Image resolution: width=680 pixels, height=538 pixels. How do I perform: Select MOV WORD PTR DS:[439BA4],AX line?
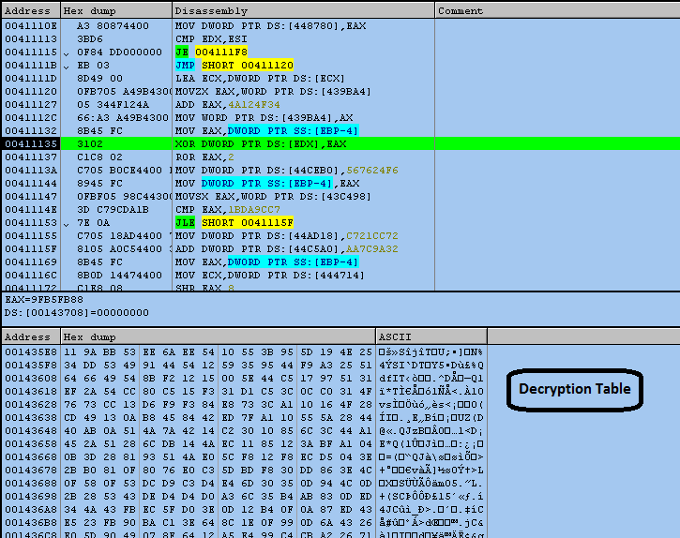(264, 118)
